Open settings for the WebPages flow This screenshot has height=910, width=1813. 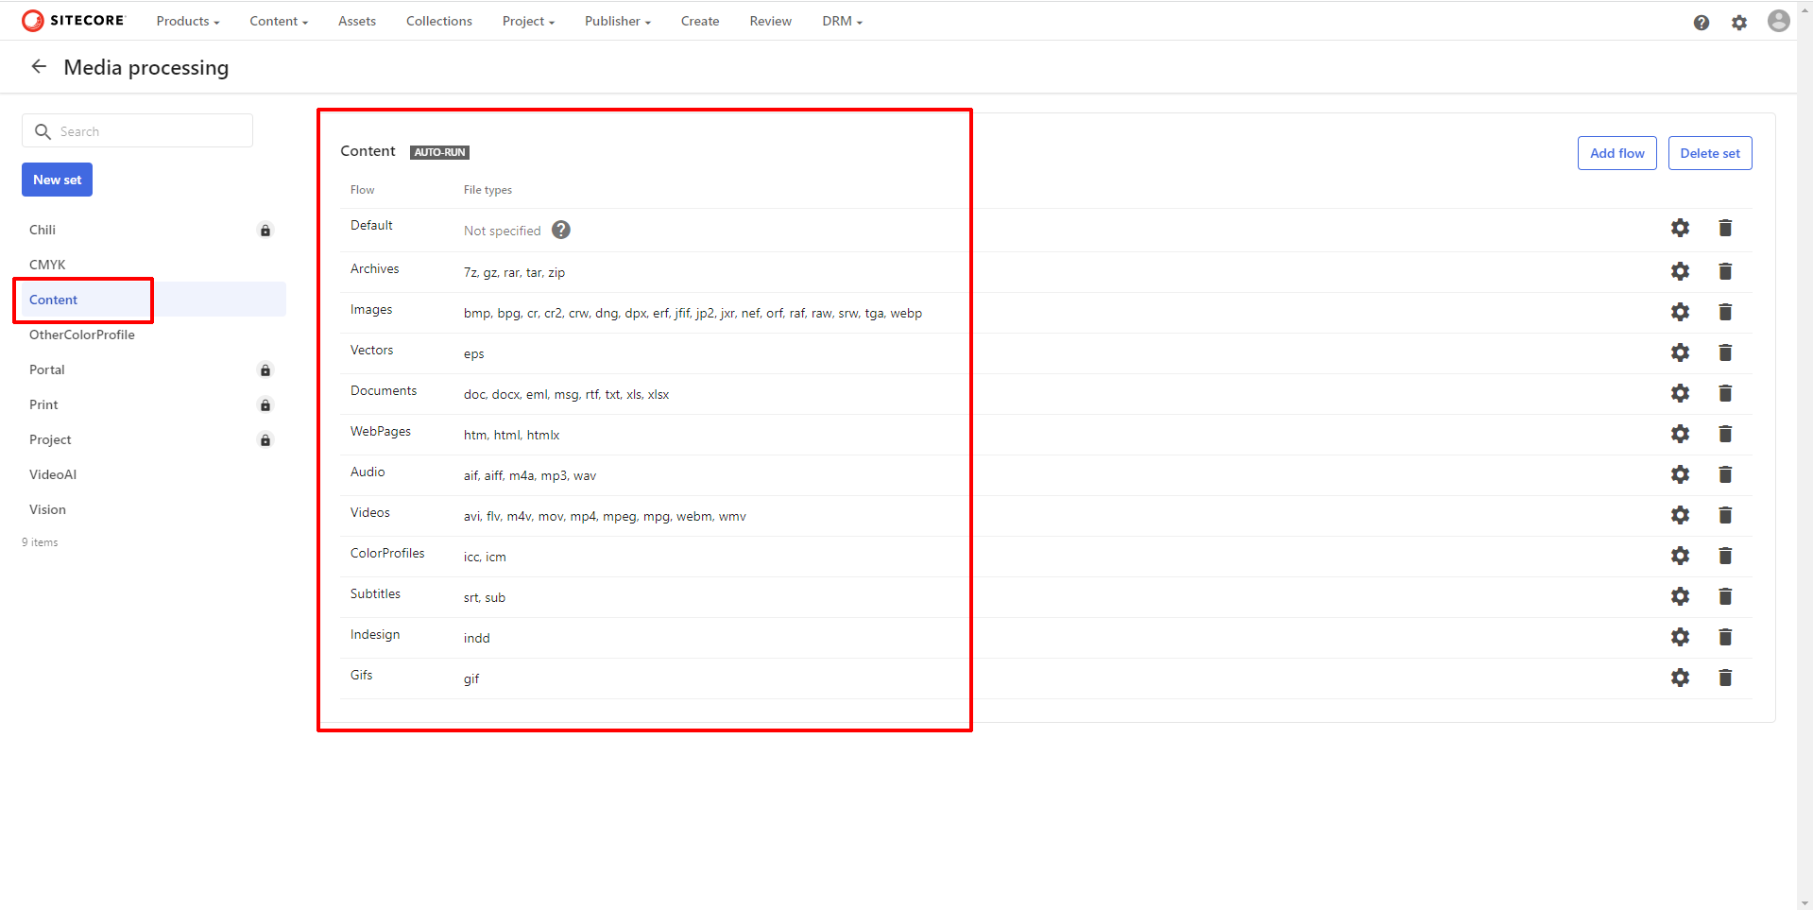pos(1680,434)
